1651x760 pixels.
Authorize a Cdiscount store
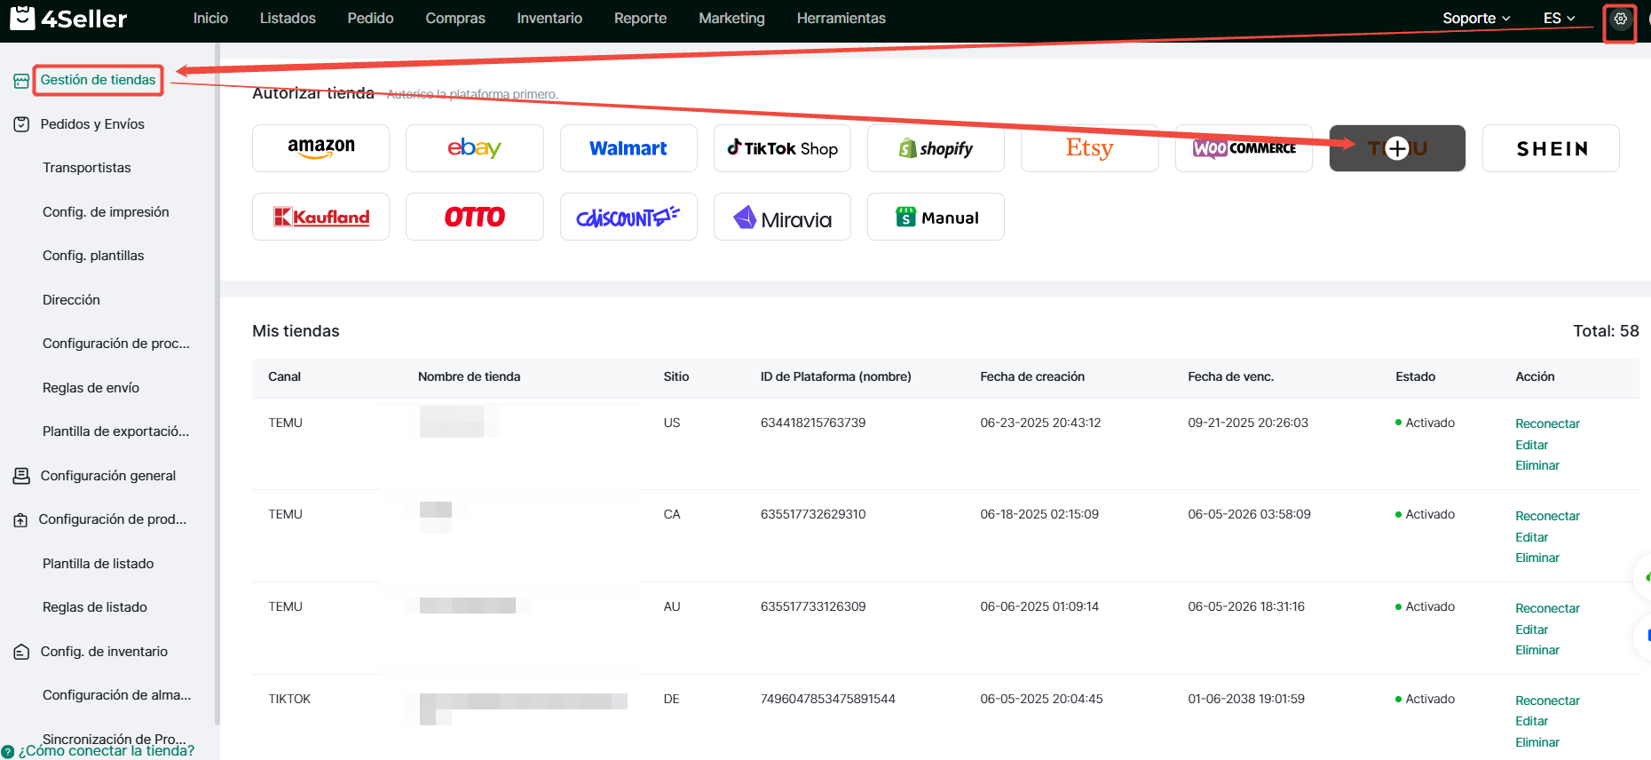pyautogui.click(x=628, y=217)
